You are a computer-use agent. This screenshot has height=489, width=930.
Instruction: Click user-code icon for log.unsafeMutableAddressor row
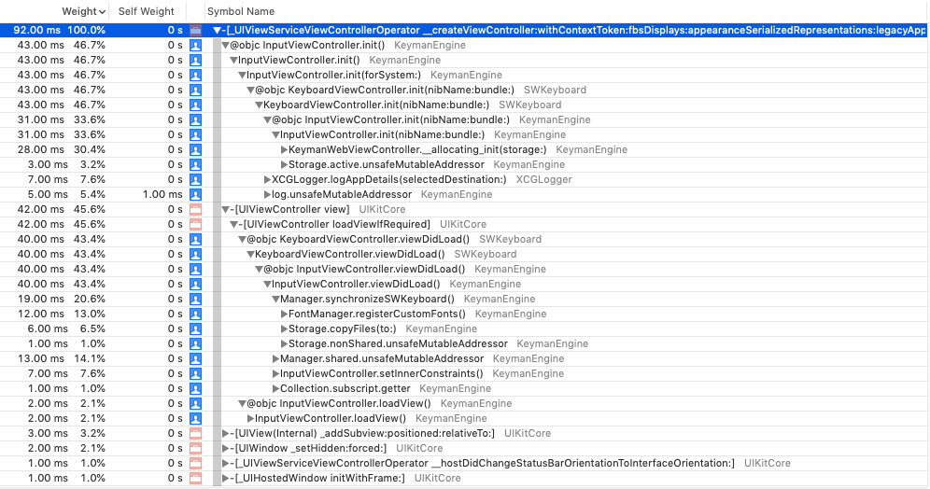(x=195, y=194)
